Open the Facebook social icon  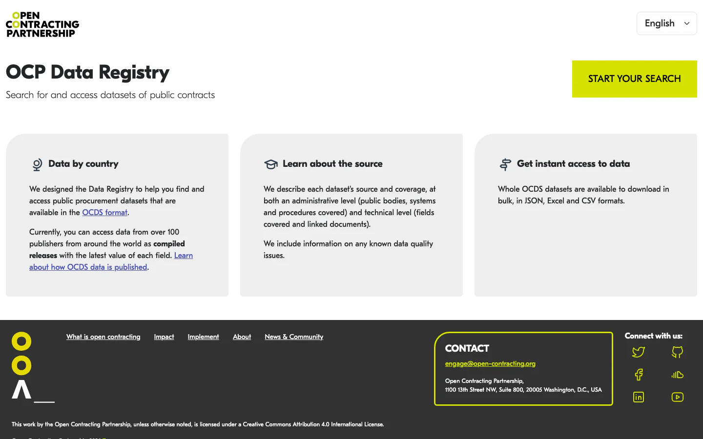[x=639, y=375]
